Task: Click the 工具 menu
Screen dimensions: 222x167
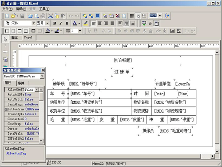Action: click(x=44, y=9)
